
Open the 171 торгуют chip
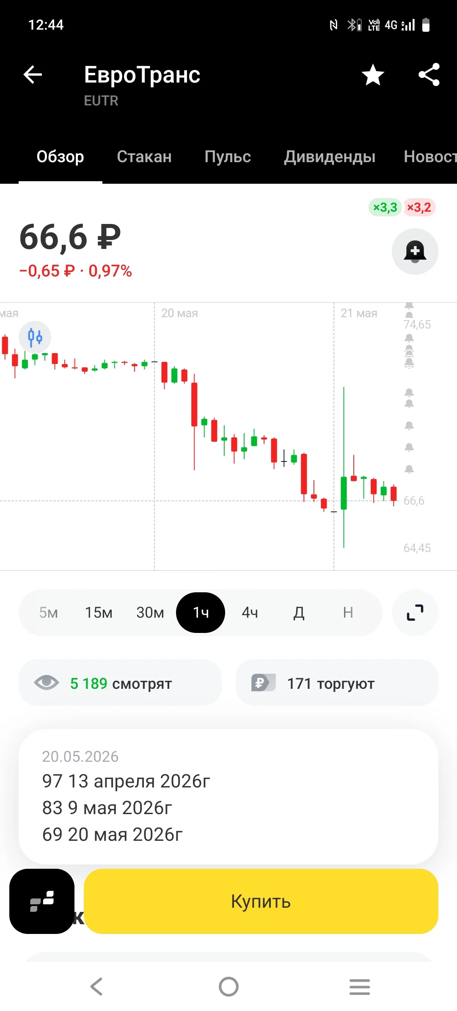(x=337, y=682)
